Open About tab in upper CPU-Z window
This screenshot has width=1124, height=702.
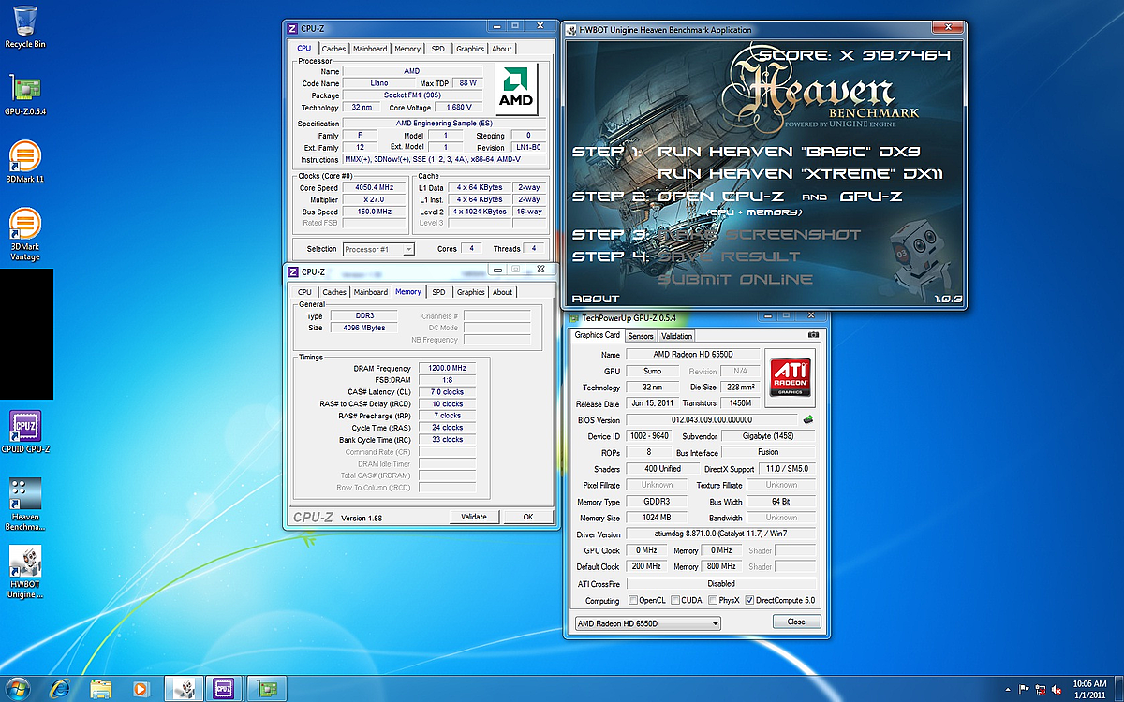point(502,49)
